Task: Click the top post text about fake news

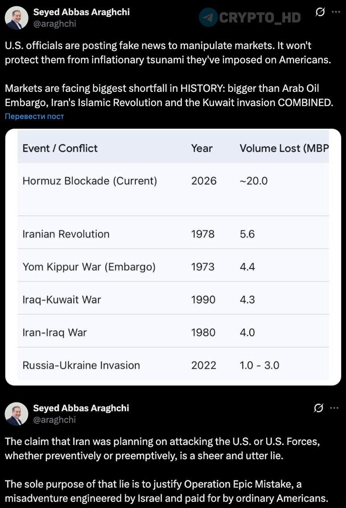Action: tap(168, 53)
